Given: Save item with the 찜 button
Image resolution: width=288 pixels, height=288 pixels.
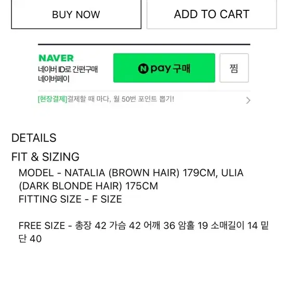Looking at the screenshot, I should (234, 68).
